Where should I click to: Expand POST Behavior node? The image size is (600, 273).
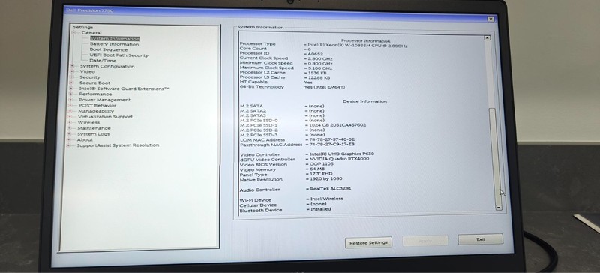tap(70, 105)
